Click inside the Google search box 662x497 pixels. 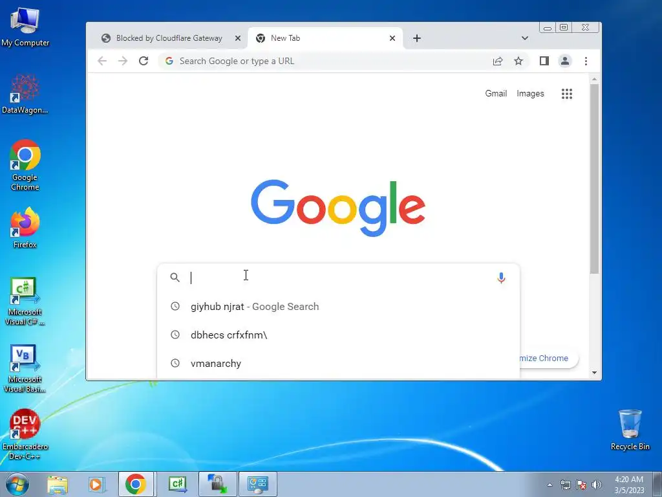pos(337,277)
